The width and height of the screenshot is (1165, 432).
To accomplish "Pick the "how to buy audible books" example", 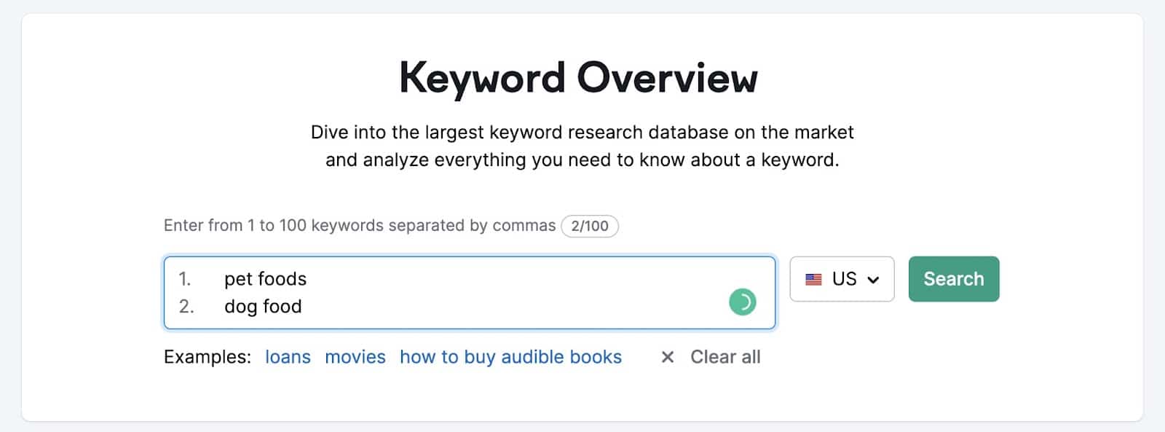I will click(510, 357).
